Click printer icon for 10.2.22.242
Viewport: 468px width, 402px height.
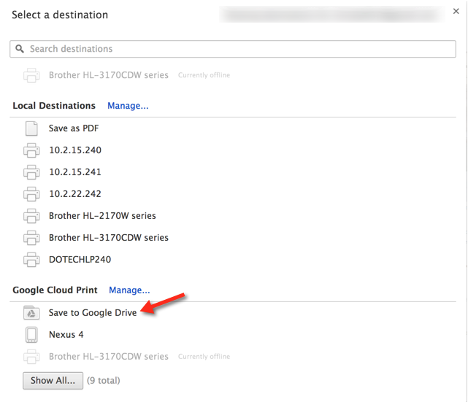point(31,194)
